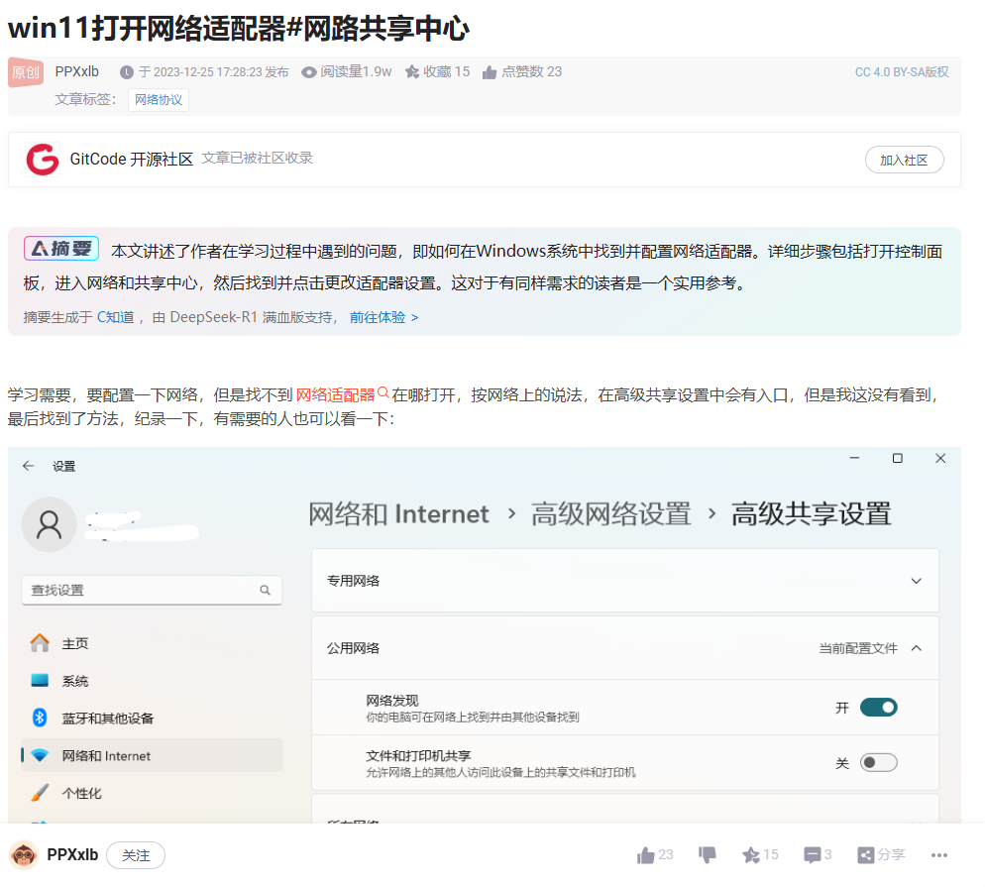985x887 pixels.
Task: Select 个性化 in Settings sidebar
Action: pyautogui.click(x=152, y=794)
